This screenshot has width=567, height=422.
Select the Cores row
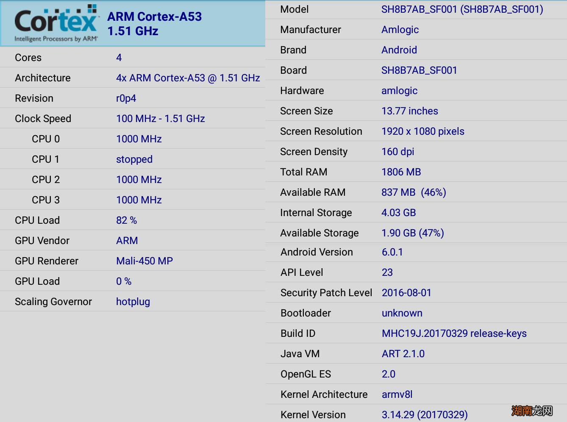pos(133,58)
